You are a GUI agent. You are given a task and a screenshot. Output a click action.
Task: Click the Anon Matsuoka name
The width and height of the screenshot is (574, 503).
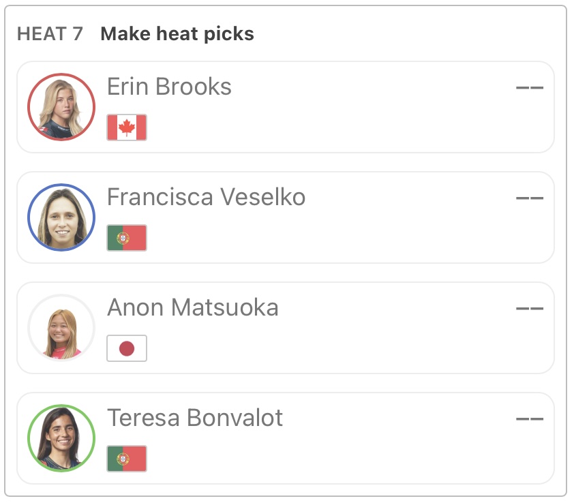click(193, 307)
